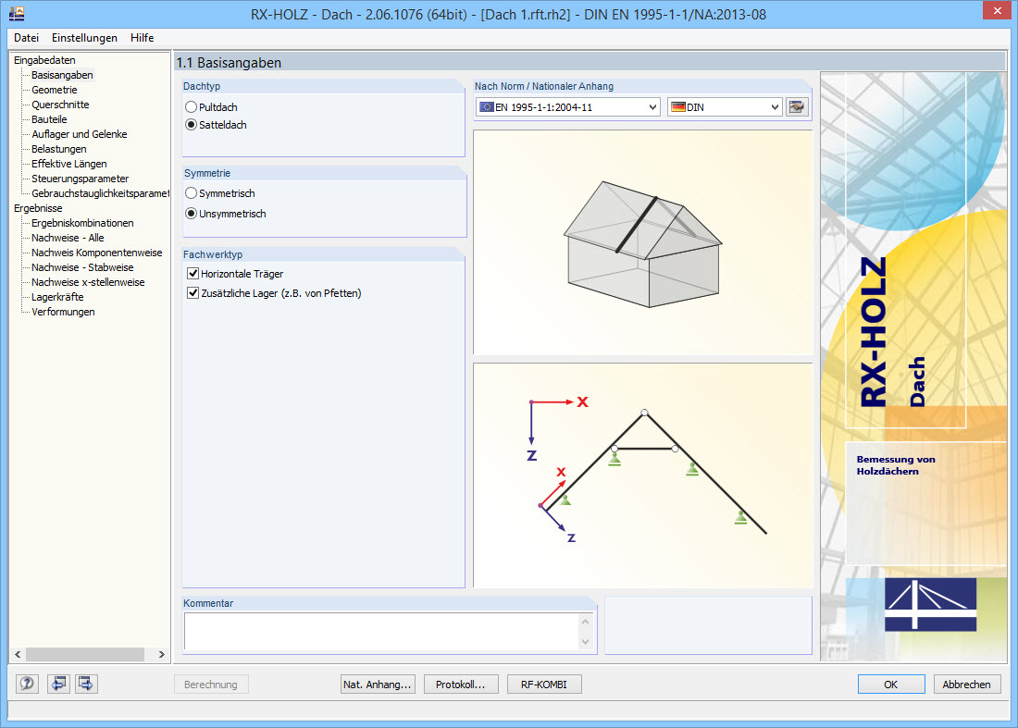Click the RF-KOMBI button

point(544,685)
